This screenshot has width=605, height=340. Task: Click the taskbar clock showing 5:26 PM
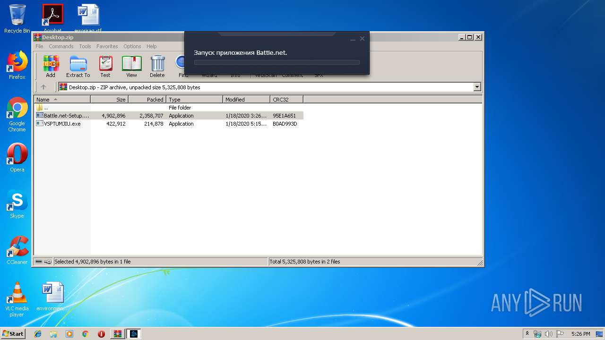coord(580,334)
